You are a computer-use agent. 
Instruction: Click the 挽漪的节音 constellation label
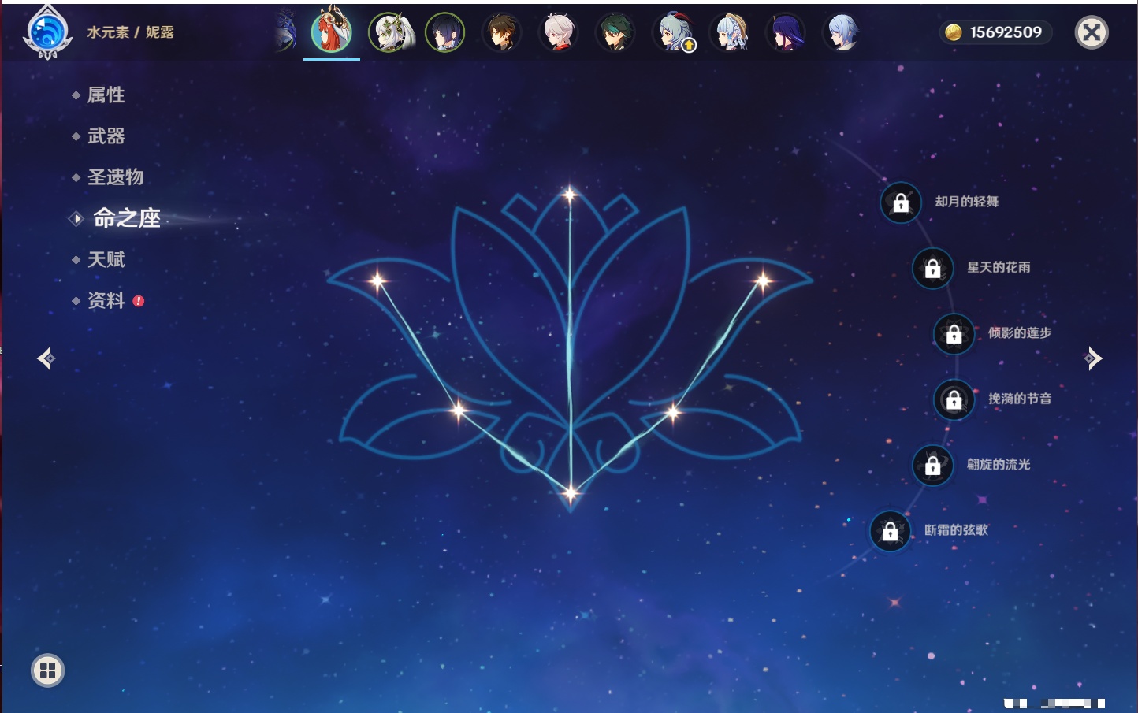click(1020, 399)
